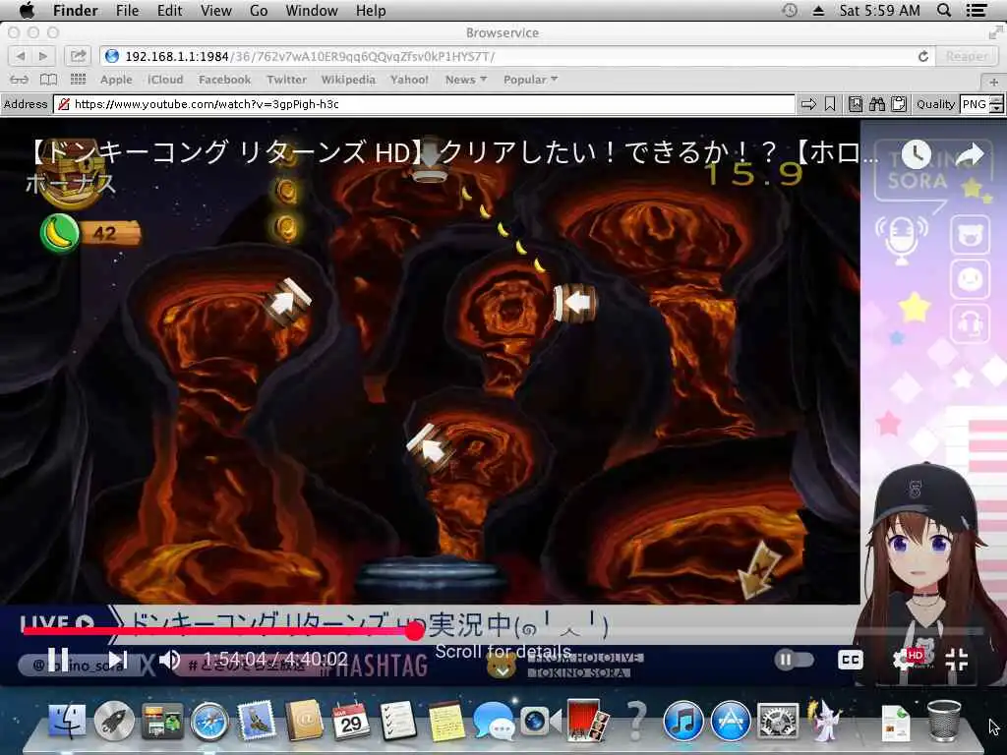Viewport: 1007px width, 755px height.
Task: Open Find binoculars tool
Action: 877,104
